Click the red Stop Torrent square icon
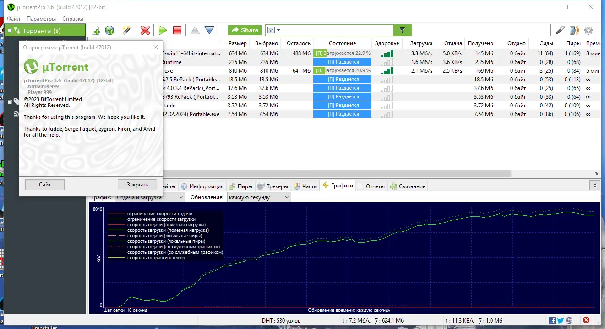605x329 pixels. (x=177, y=30)
